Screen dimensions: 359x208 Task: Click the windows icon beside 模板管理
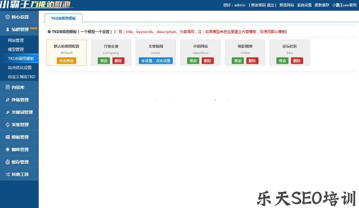[x=8, y=137]
